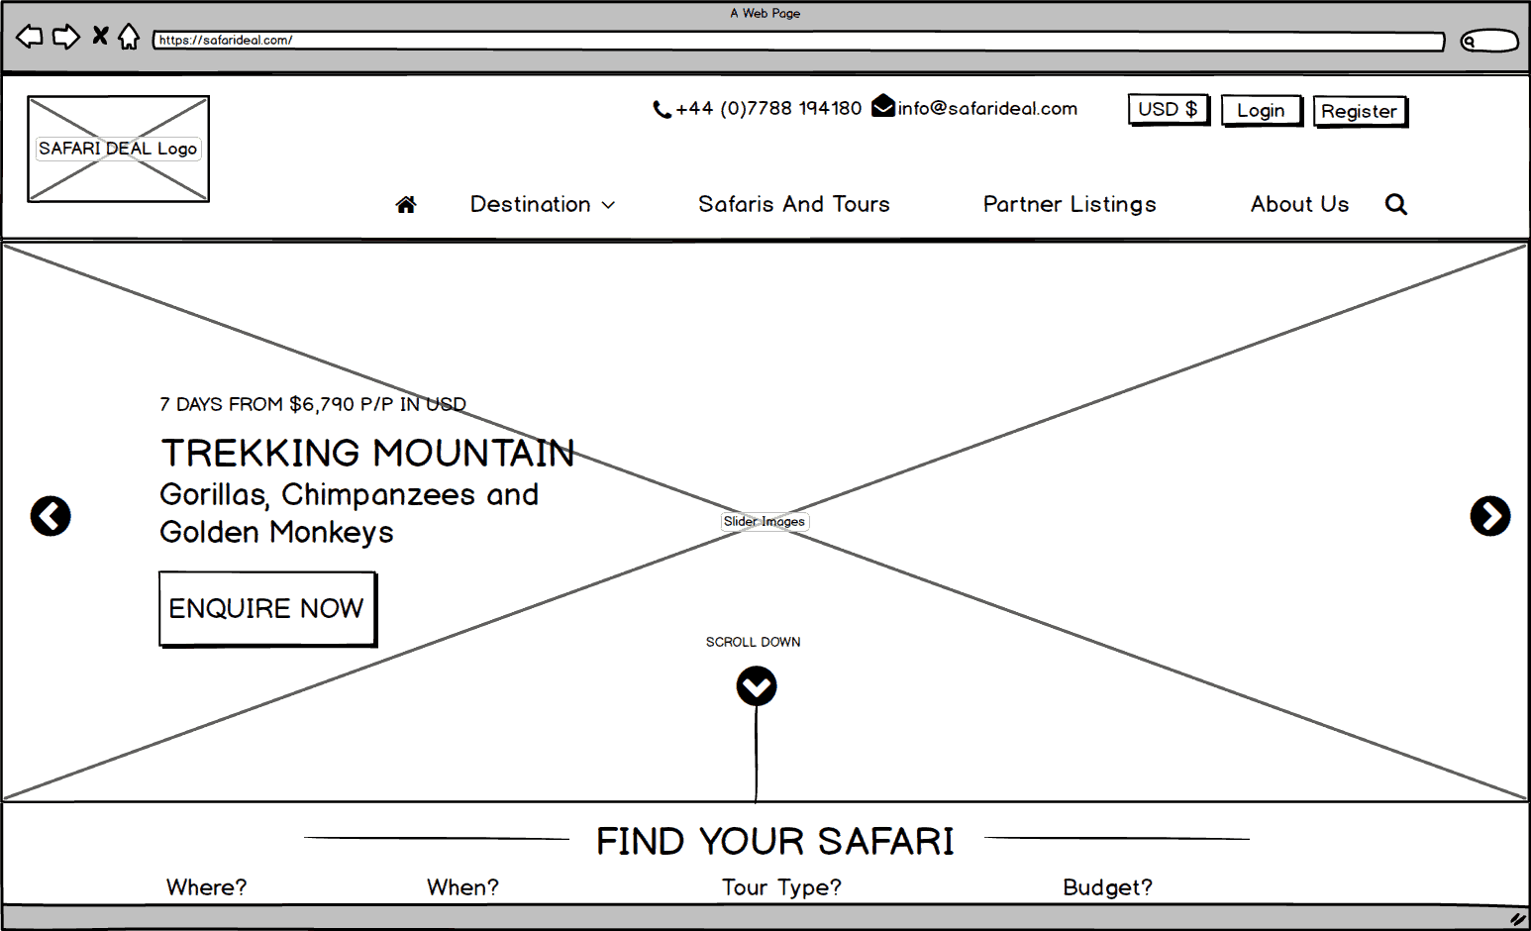Show next slide with right arrow
The height and width of the screenshot is (931, 1531).
point(1490,516)
